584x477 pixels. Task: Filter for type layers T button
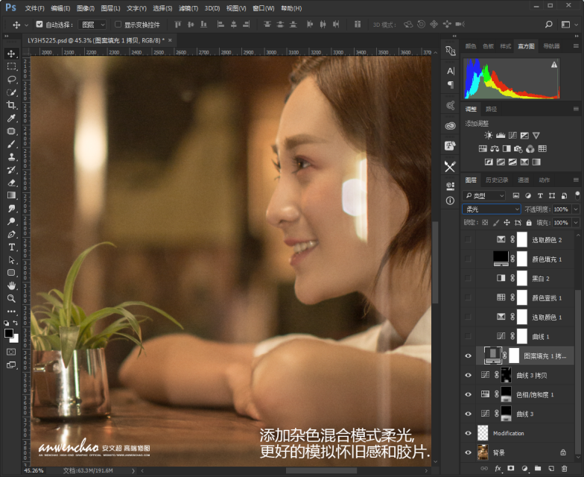(540, 195)
